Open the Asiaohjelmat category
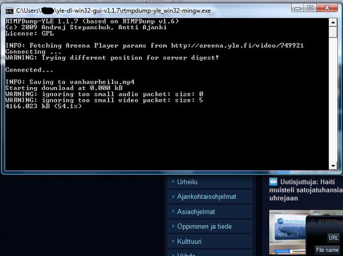The width and height of the screenshot is (343, 256). coord(210,211)
